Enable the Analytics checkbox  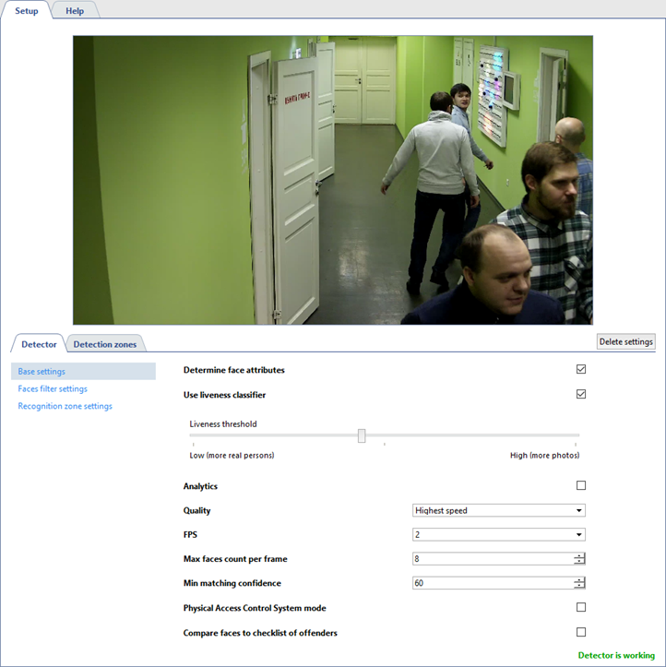tap(581, 485)
